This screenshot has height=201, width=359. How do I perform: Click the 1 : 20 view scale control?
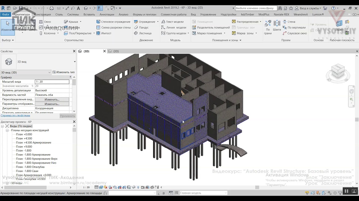[x=86, y=187]
